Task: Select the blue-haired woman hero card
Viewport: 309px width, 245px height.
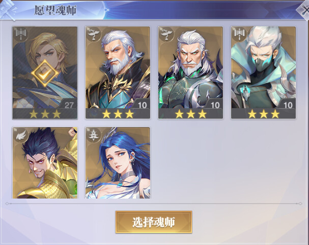Action: pos(118,163)
